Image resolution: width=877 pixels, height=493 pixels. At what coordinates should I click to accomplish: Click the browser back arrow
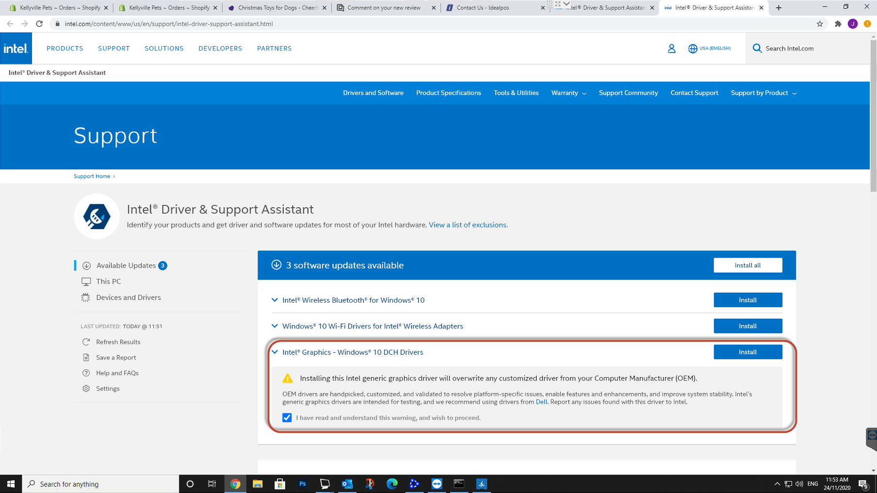coord(10,24)
